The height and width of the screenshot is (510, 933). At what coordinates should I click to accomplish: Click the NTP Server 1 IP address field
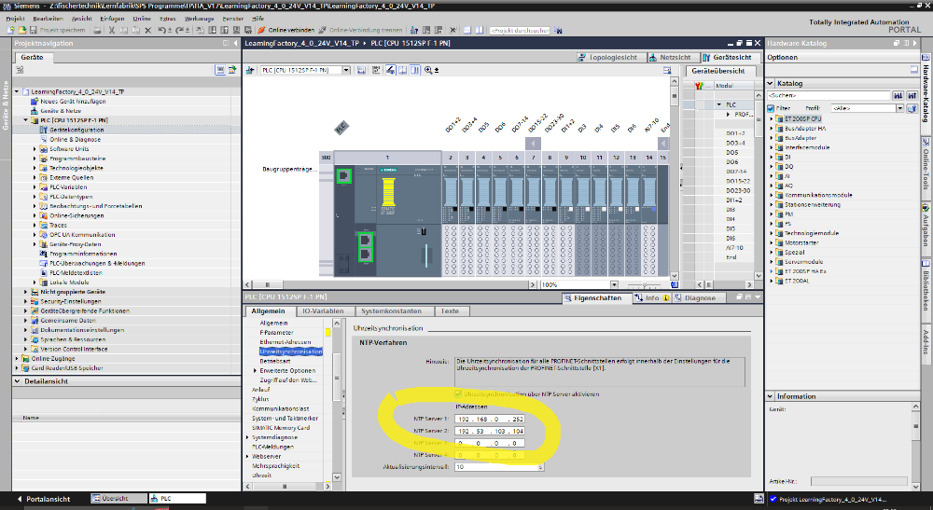pyautogui.click(x=490, y=419)
